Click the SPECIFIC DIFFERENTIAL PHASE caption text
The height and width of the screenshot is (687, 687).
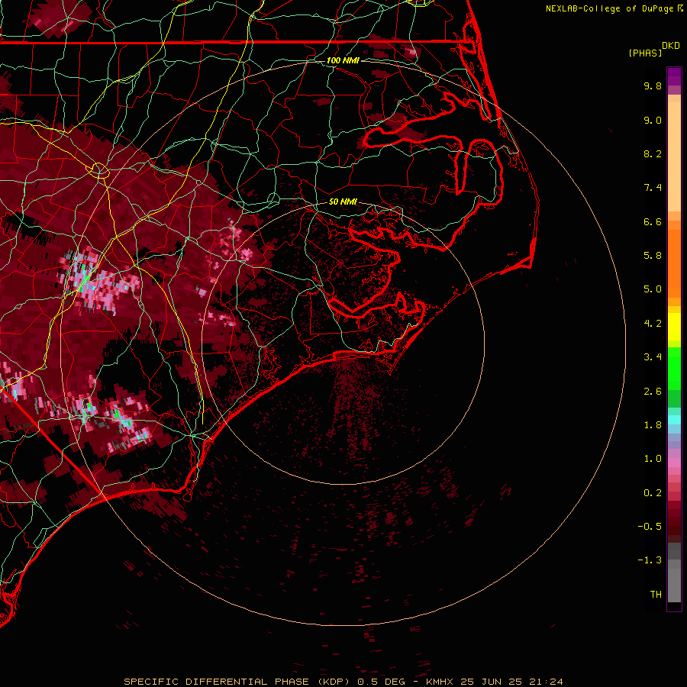coord(218,682)
